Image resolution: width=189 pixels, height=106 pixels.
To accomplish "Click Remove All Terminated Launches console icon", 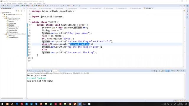I will (157, 71).
